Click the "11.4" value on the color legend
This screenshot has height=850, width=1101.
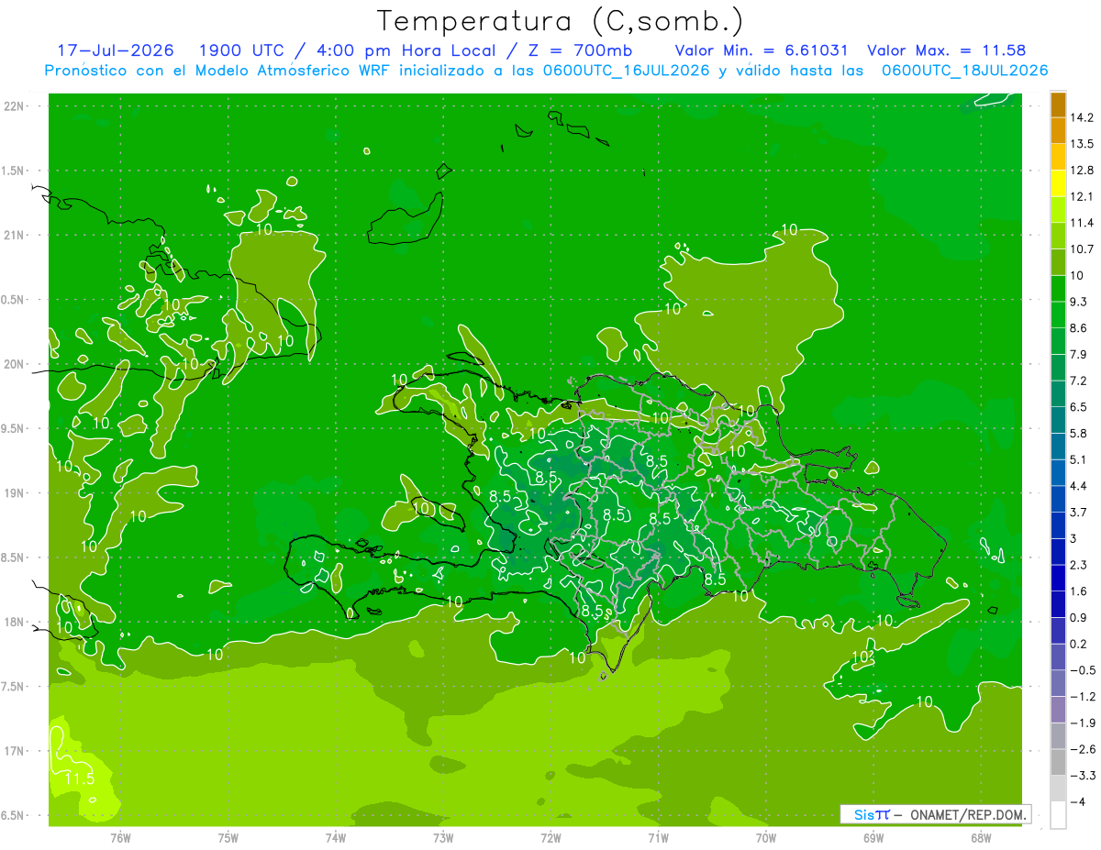[x=1084, y=223]
